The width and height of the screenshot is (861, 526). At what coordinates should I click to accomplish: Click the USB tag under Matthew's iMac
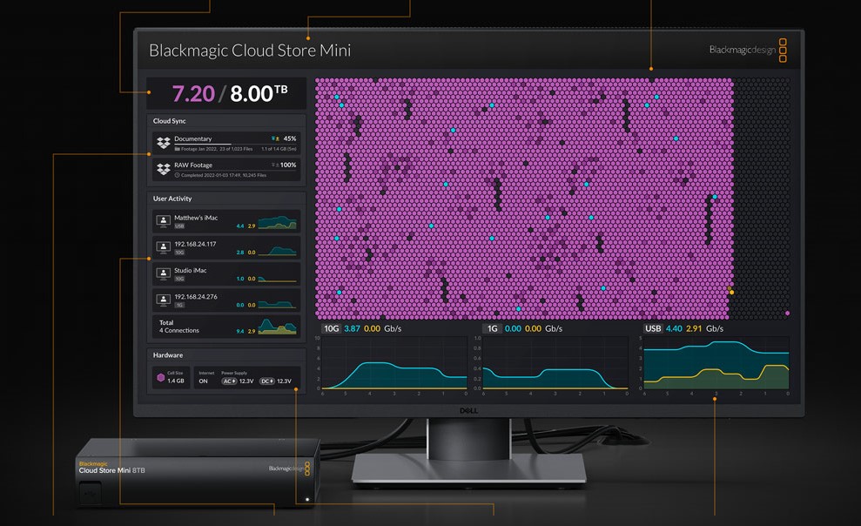[179, 226]
